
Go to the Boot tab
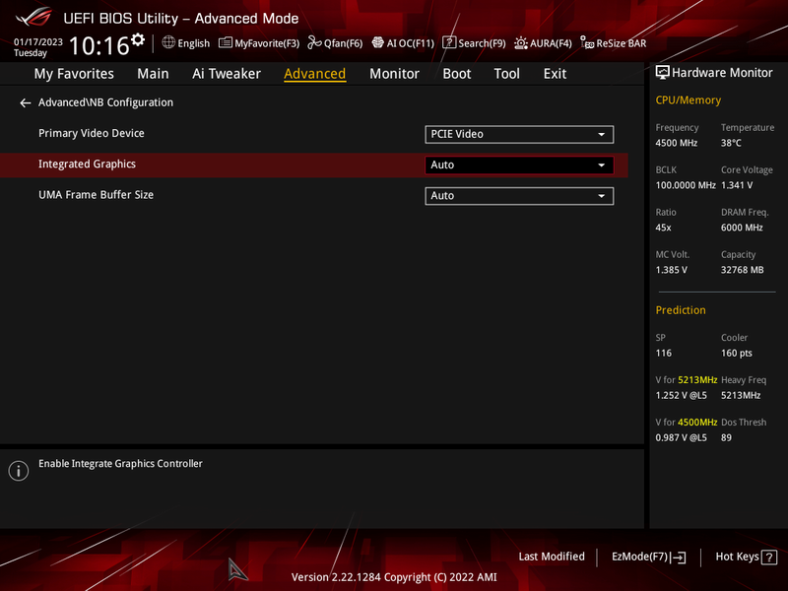(457, 74)
